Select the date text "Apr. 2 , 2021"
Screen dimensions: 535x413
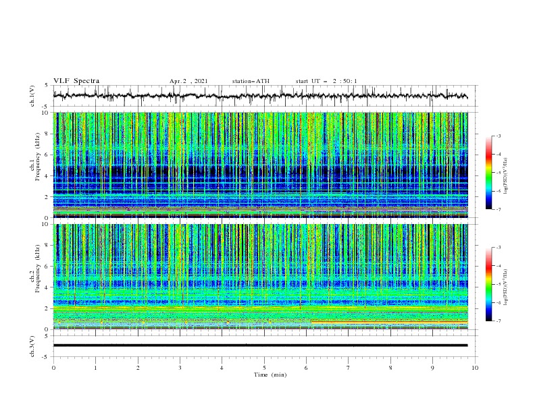pyautogui.click(x=188, y=81)
